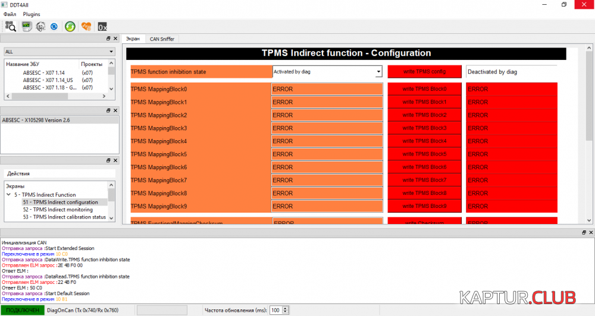Open the 0x hex command icon

pyautogui.click(x=102, y=26)
